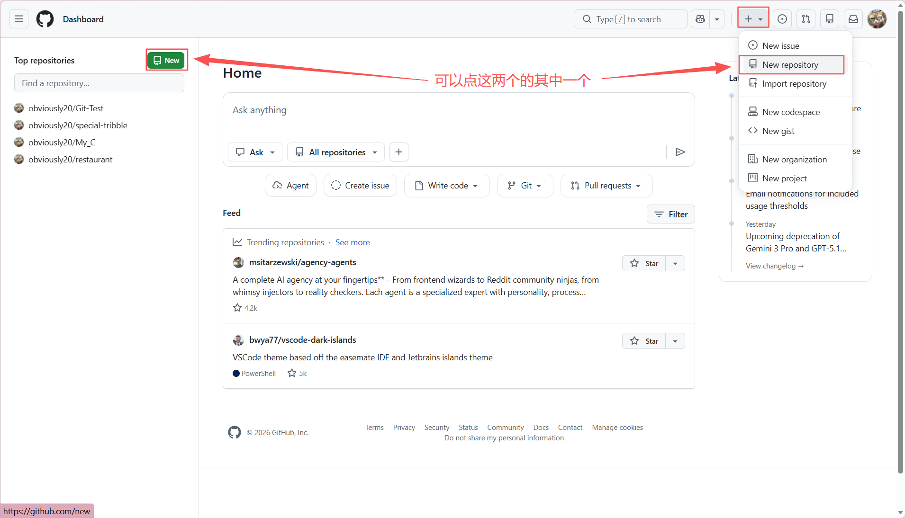Expand the Pull requests dropdown below prompt
The height and width of the screenshot is (518, 905).
606,186
